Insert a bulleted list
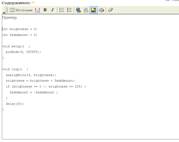Image resolution: width=179 pixels, height=142 pixels. [x=69, y=10]
